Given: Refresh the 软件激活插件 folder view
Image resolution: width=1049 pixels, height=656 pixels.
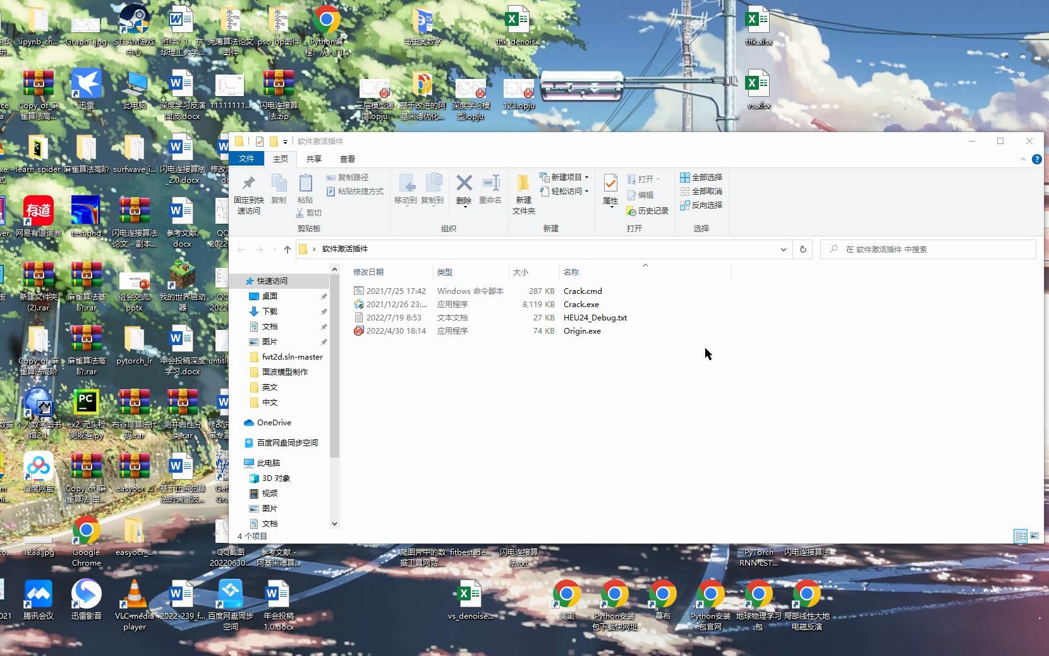Looking at the screenshot, I should pos(803,250).
